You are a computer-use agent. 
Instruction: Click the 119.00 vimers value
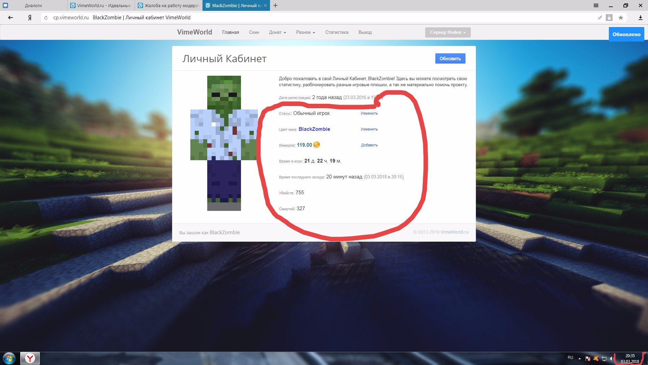click(x=304, y=145)
